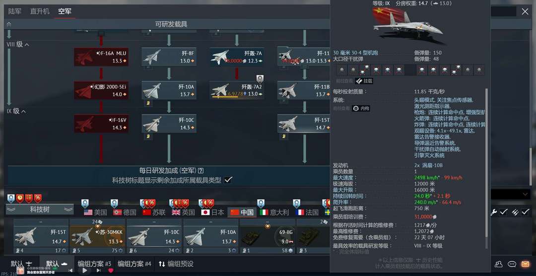Switch to the 陆军 tab
Viewport: 536px width, 276px height.
[15, 11]
